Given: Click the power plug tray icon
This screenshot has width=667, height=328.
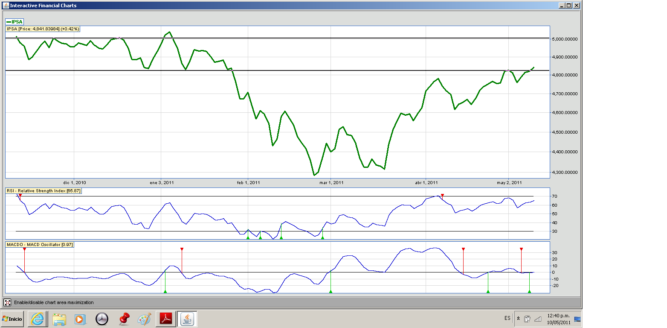Looking at the screenshot, I should coord(527,319).
